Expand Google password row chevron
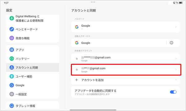 click(x=176, y=27)
